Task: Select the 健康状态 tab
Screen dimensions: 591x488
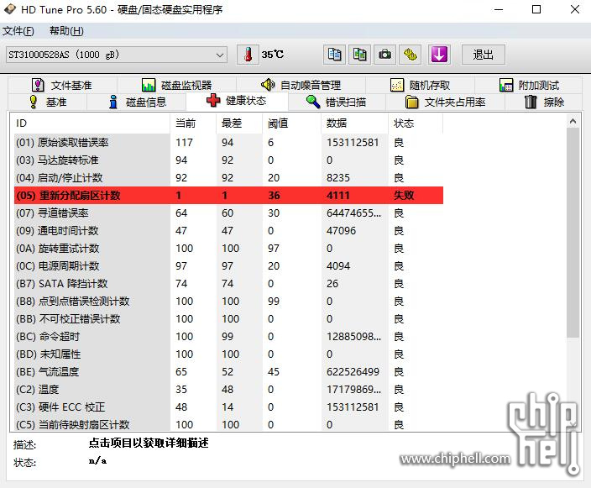Action: tap(237, 101)
